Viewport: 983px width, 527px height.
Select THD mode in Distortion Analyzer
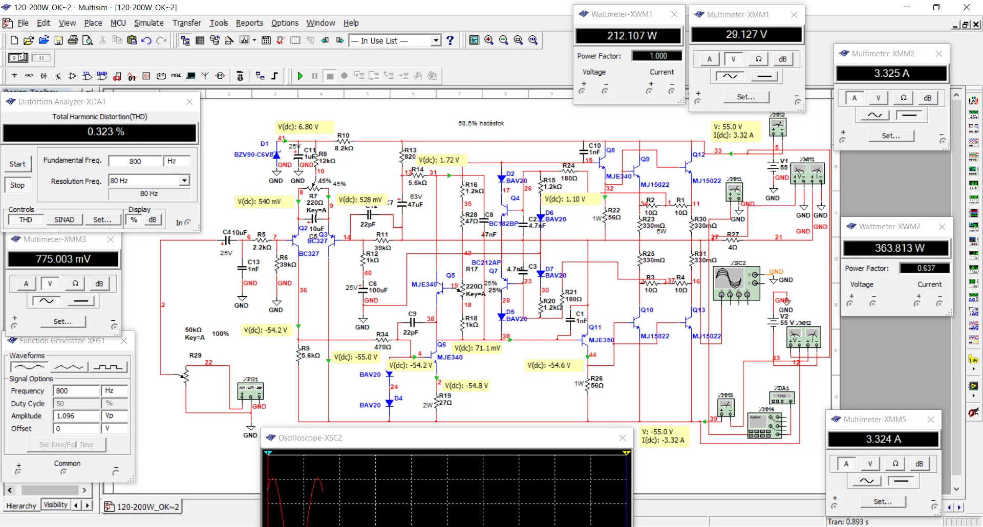(x=26, y=219)
